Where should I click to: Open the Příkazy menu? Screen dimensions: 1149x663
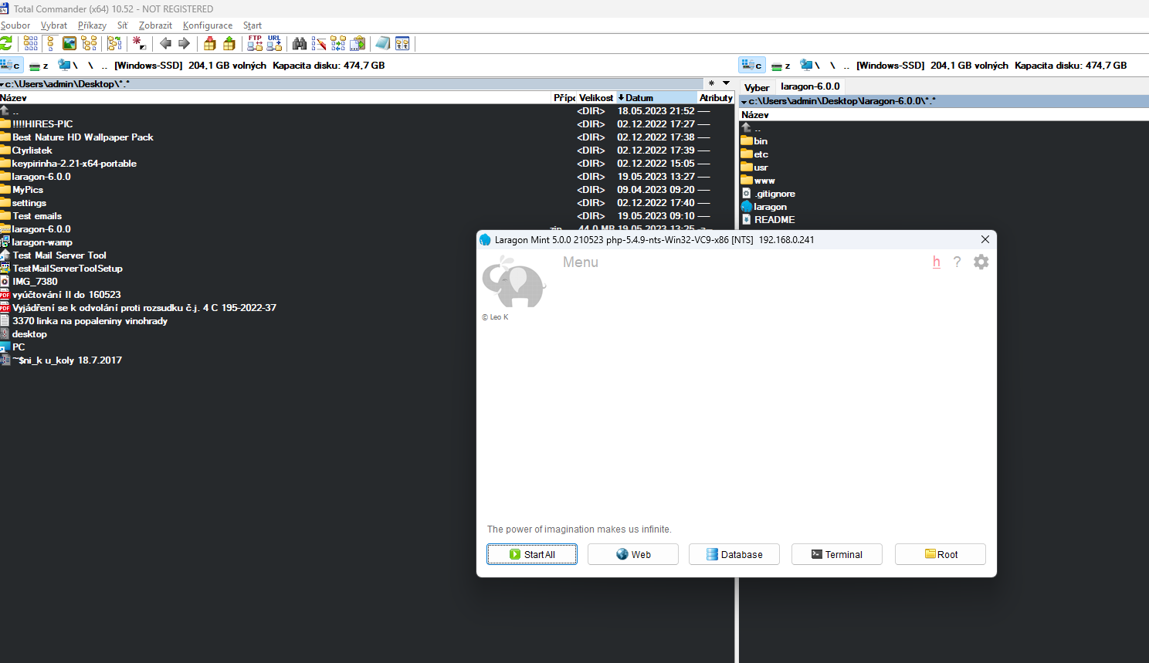point(92,25)
